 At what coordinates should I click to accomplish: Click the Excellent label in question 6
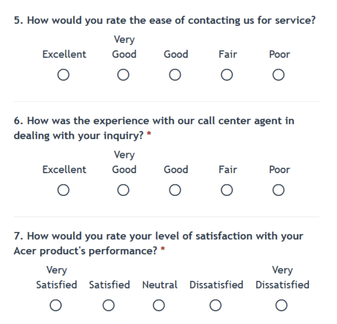[64, 169]
